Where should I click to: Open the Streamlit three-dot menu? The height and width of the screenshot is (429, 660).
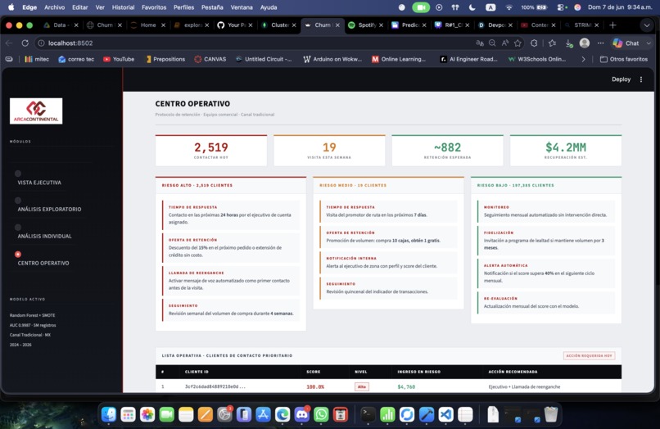pos(641,79)
